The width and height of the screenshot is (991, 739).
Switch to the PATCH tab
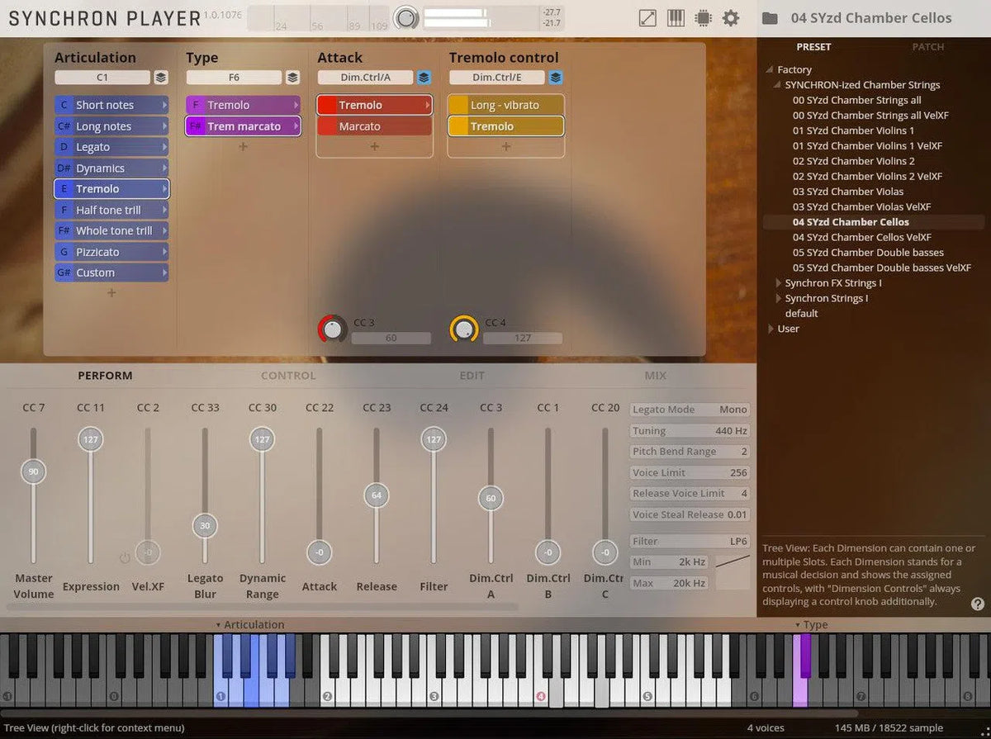tap(927, 47)
